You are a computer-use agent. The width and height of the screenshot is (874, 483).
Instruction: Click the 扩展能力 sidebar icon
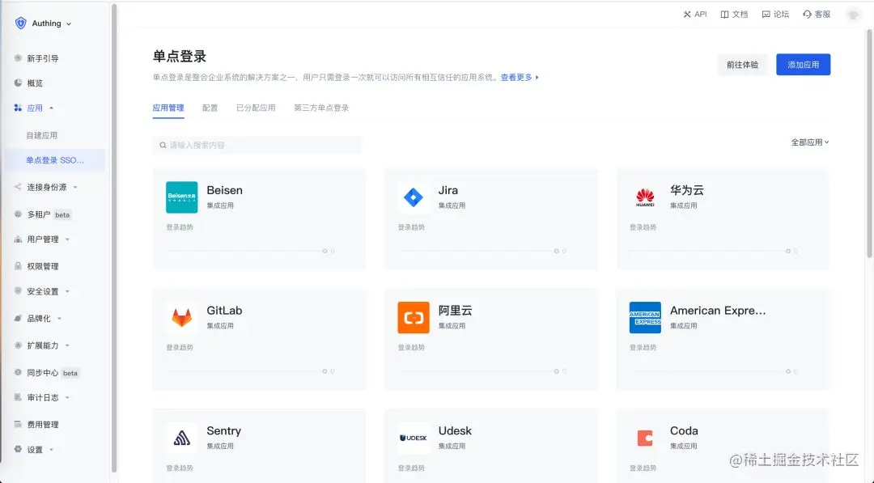pos(18,345)
